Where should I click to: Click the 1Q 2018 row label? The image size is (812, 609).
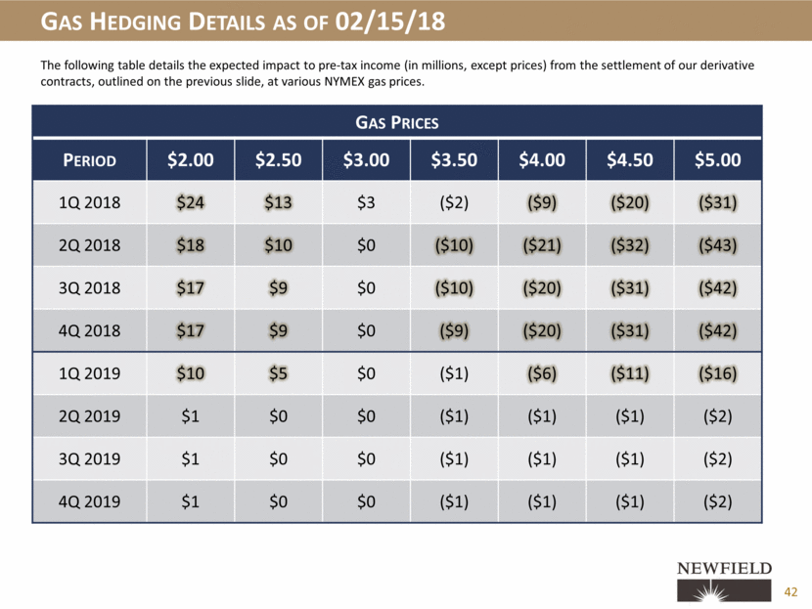coord(89,202)
